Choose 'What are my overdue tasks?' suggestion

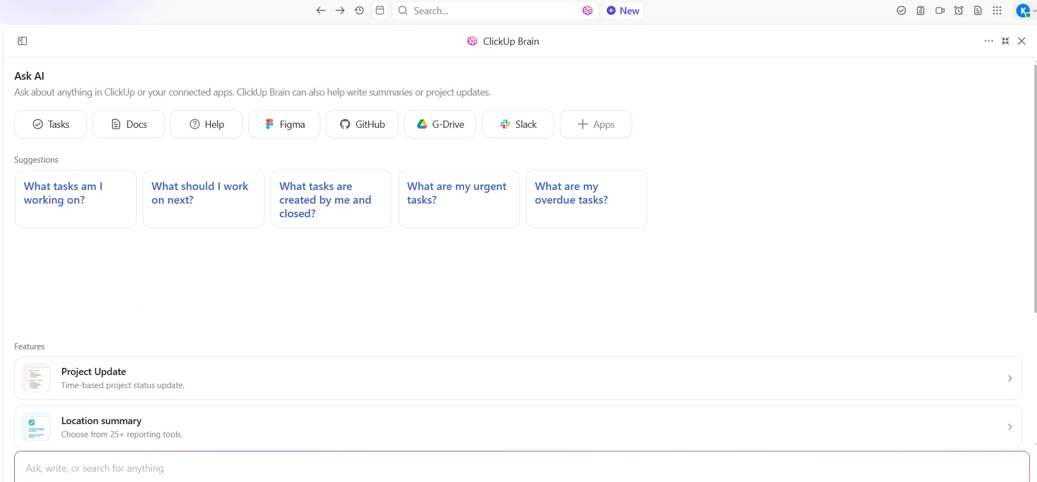[x=587, y=199]
